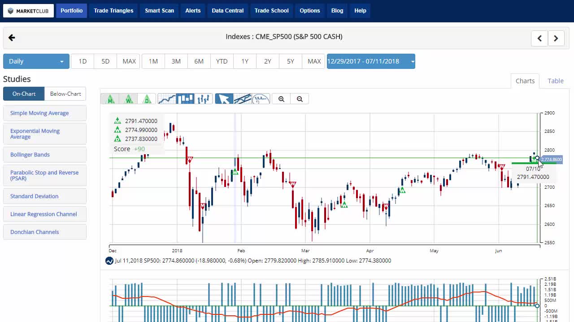Open the Help menu

(x=360, y=11)
